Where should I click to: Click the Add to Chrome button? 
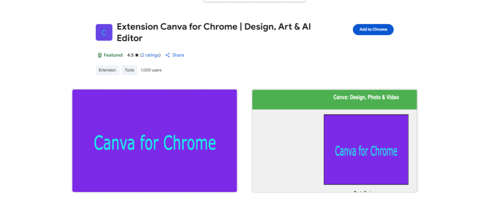pos(373,29)
